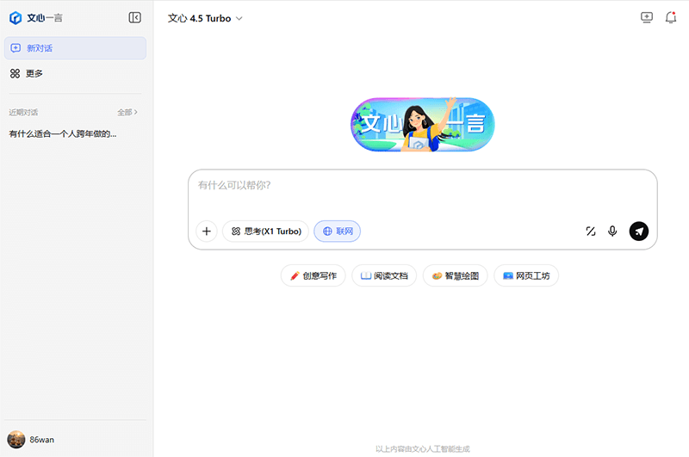The image size is (689, 457).
Task: Open the 网页工坊 web workshop
Action: click(x=526, y=275)
